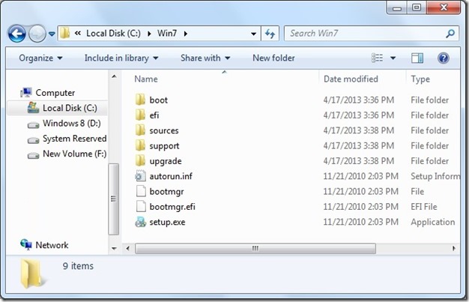This screenshot has width=469, height=302.
Task: Select the efi folder icon
Action: point(140,115)
